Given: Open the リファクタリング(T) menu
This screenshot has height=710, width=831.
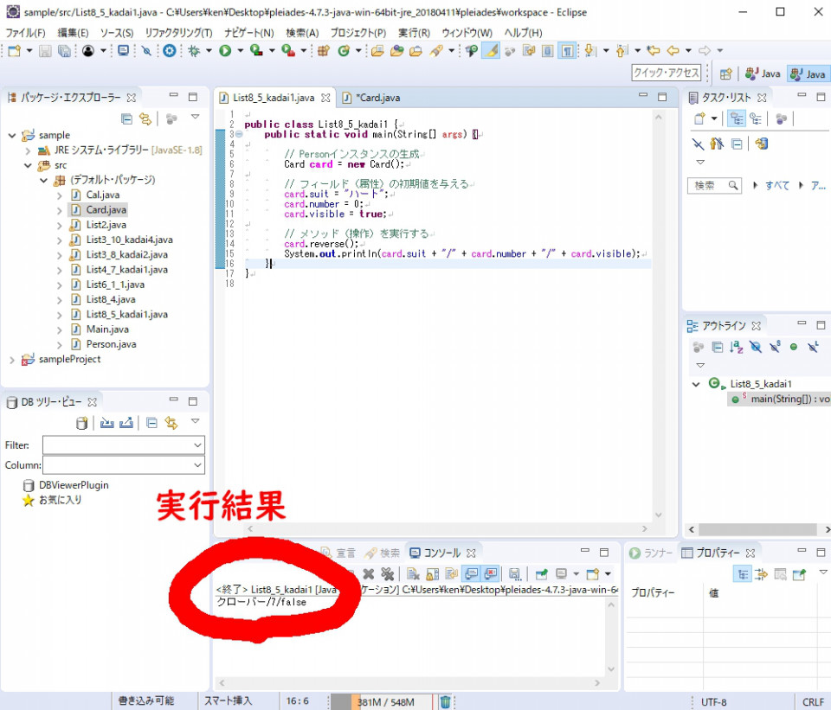Looking at the screenshot, I should [x=178, y=33].
